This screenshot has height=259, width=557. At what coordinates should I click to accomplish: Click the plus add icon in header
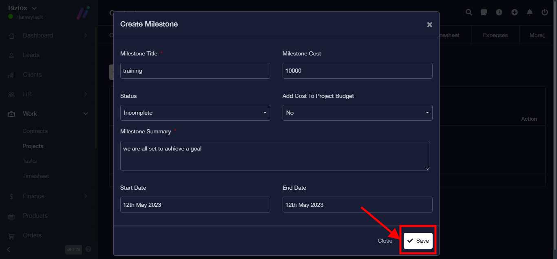pyautogui.click(x=515, y=12)
